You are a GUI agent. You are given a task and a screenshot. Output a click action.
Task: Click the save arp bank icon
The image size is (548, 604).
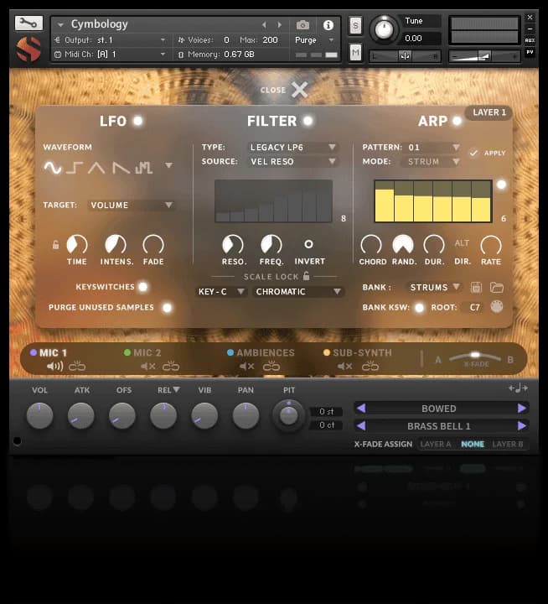[x=477, y=288]
